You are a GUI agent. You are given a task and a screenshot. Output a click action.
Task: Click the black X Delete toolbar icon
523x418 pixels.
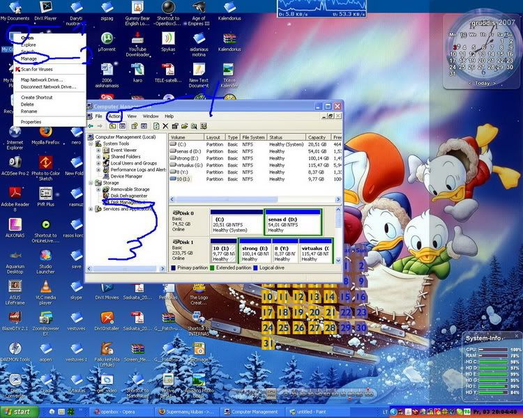coord(165,126)
